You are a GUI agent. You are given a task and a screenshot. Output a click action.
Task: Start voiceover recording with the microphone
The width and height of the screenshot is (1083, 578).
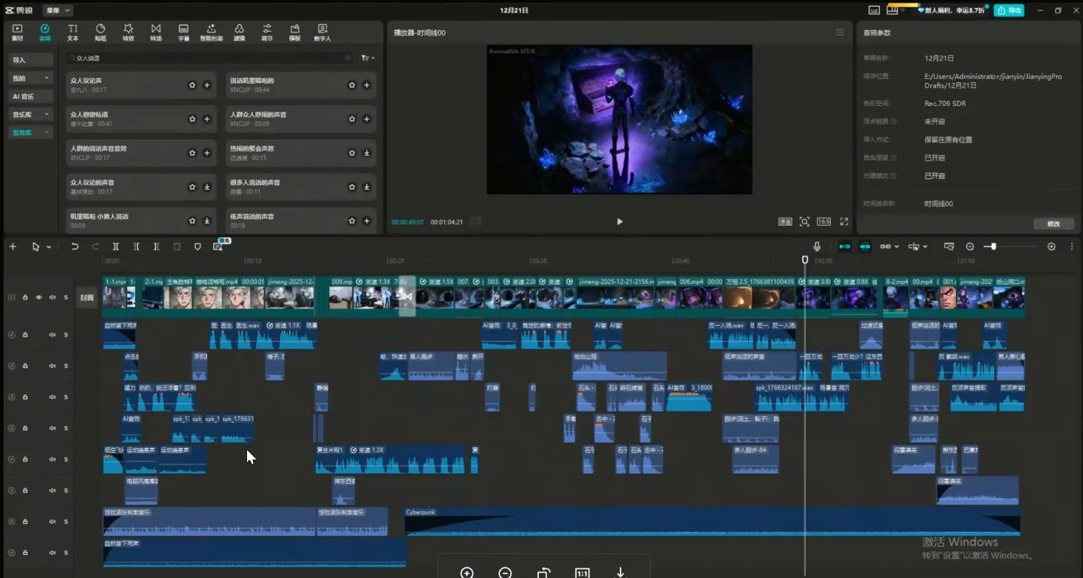817,247
